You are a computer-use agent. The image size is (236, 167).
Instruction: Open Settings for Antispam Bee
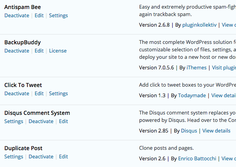58,16
